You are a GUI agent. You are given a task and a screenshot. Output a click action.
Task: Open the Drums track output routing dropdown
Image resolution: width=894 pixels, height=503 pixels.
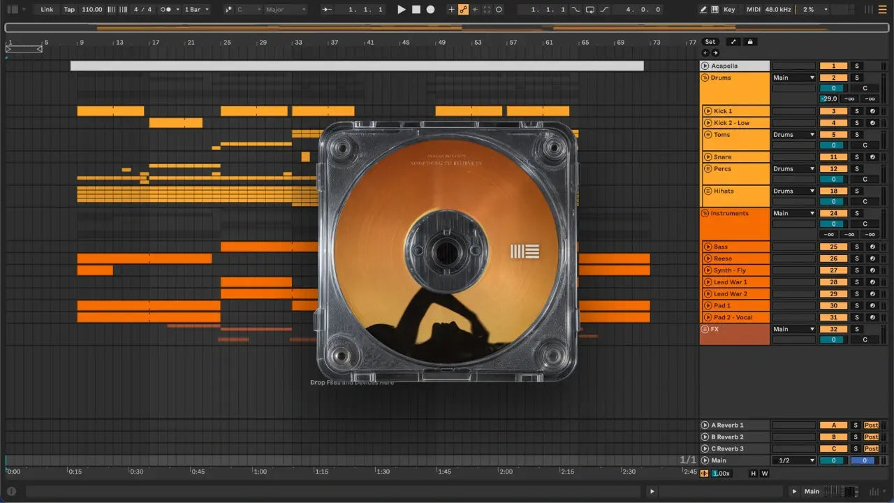pyautogui.click(x=793, y=78)
